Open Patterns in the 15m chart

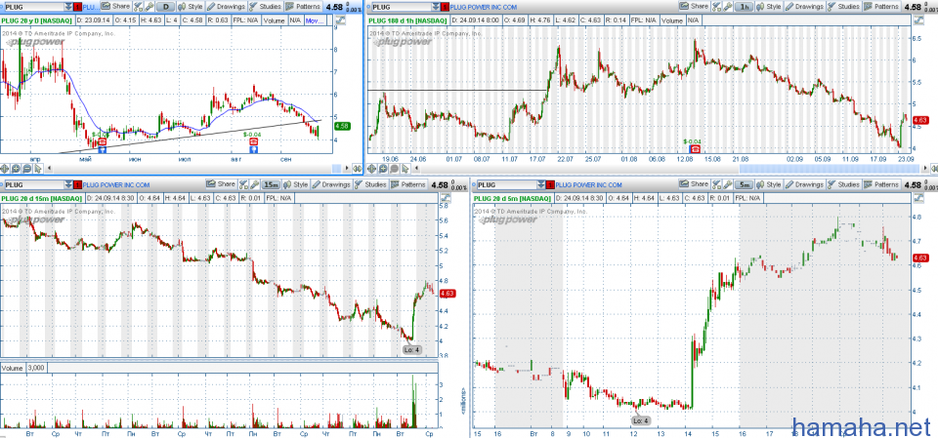408,184
